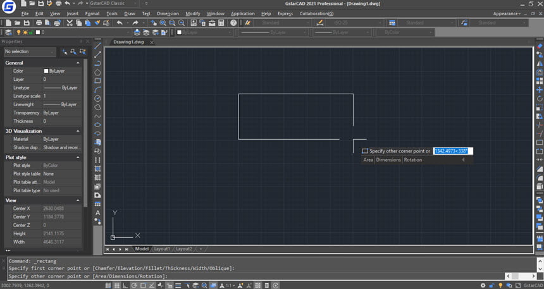Toggle Snap mode in status bar
The height and width of the screenshot is (289, 544).
(108, 286)
